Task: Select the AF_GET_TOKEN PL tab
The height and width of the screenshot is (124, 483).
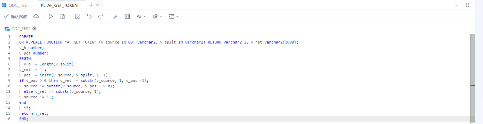Action: pyautogui.click(x=59, y=5)
